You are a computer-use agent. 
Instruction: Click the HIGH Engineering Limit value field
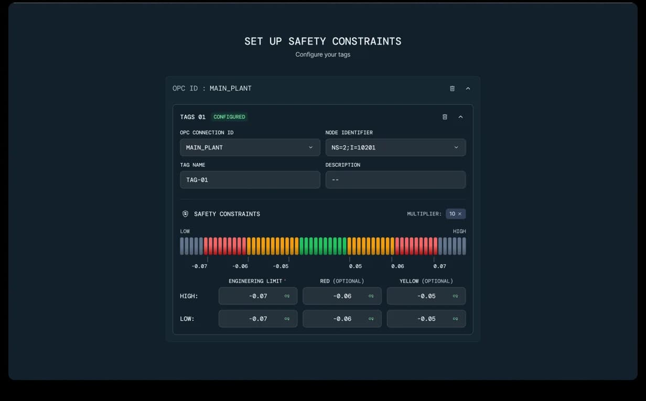point(258,296)
